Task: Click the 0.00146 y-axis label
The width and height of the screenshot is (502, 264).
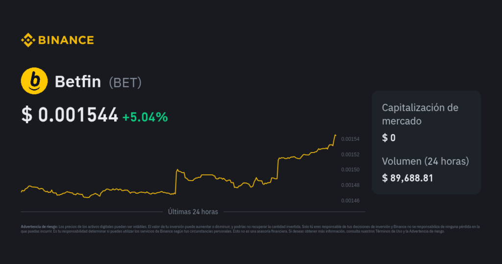Action: (x=350, y=201)
